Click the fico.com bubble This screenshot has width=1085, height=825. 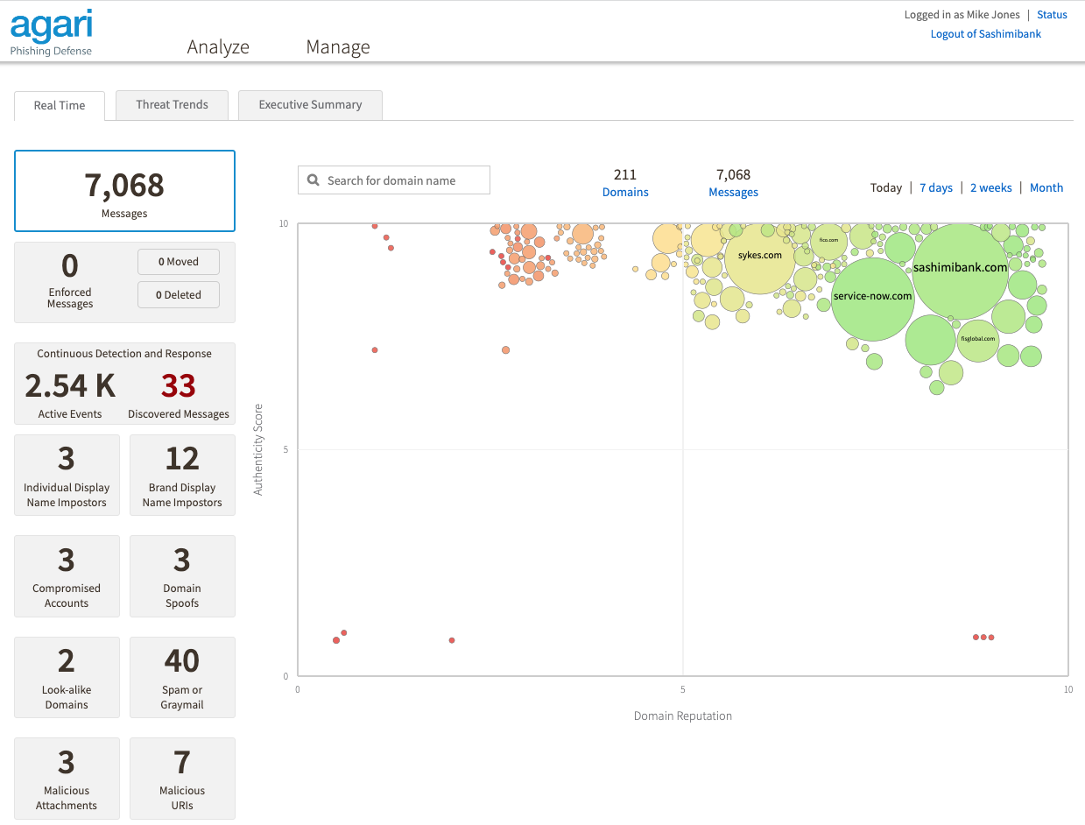click(x=828, y=241)
